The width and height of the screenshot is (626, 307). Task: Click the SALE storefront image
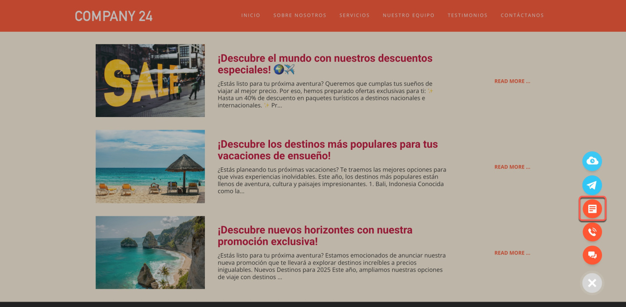150,80
